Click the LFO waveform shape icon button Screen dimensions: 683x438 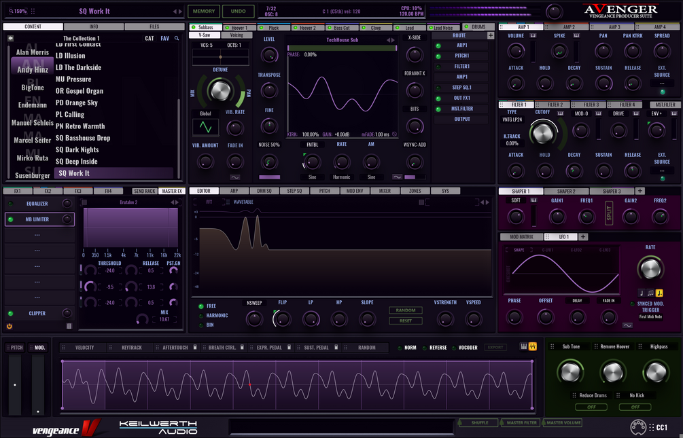coord(627,325)
